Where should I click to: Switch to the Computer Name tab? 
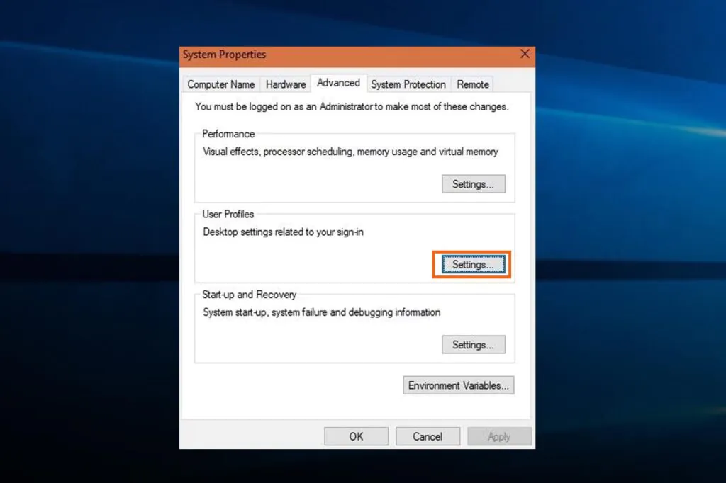click(x=221, y=84)
